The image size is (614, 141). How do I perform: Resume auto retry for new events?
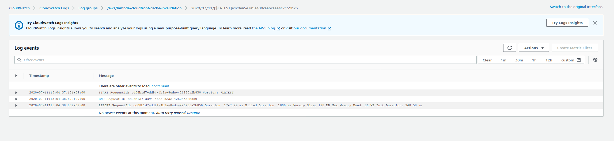(x=193, y=113)
